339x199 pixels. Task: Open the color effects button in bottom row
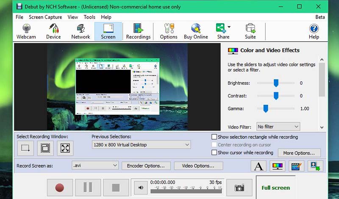278,166
